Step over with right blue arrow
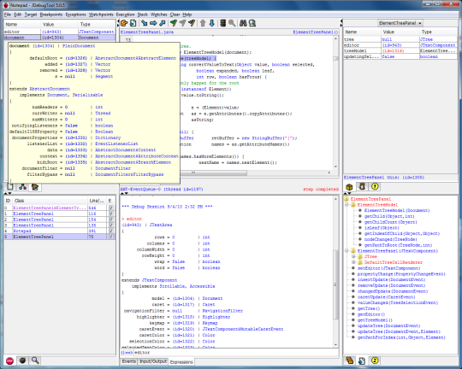The height and width of the screenshot is (369, 462). coord(153,23)
